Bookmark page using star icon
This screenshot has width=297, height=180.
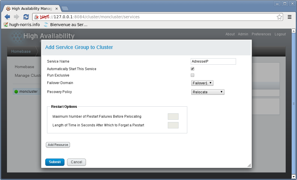pyautogui.click(x=279, y=17)
